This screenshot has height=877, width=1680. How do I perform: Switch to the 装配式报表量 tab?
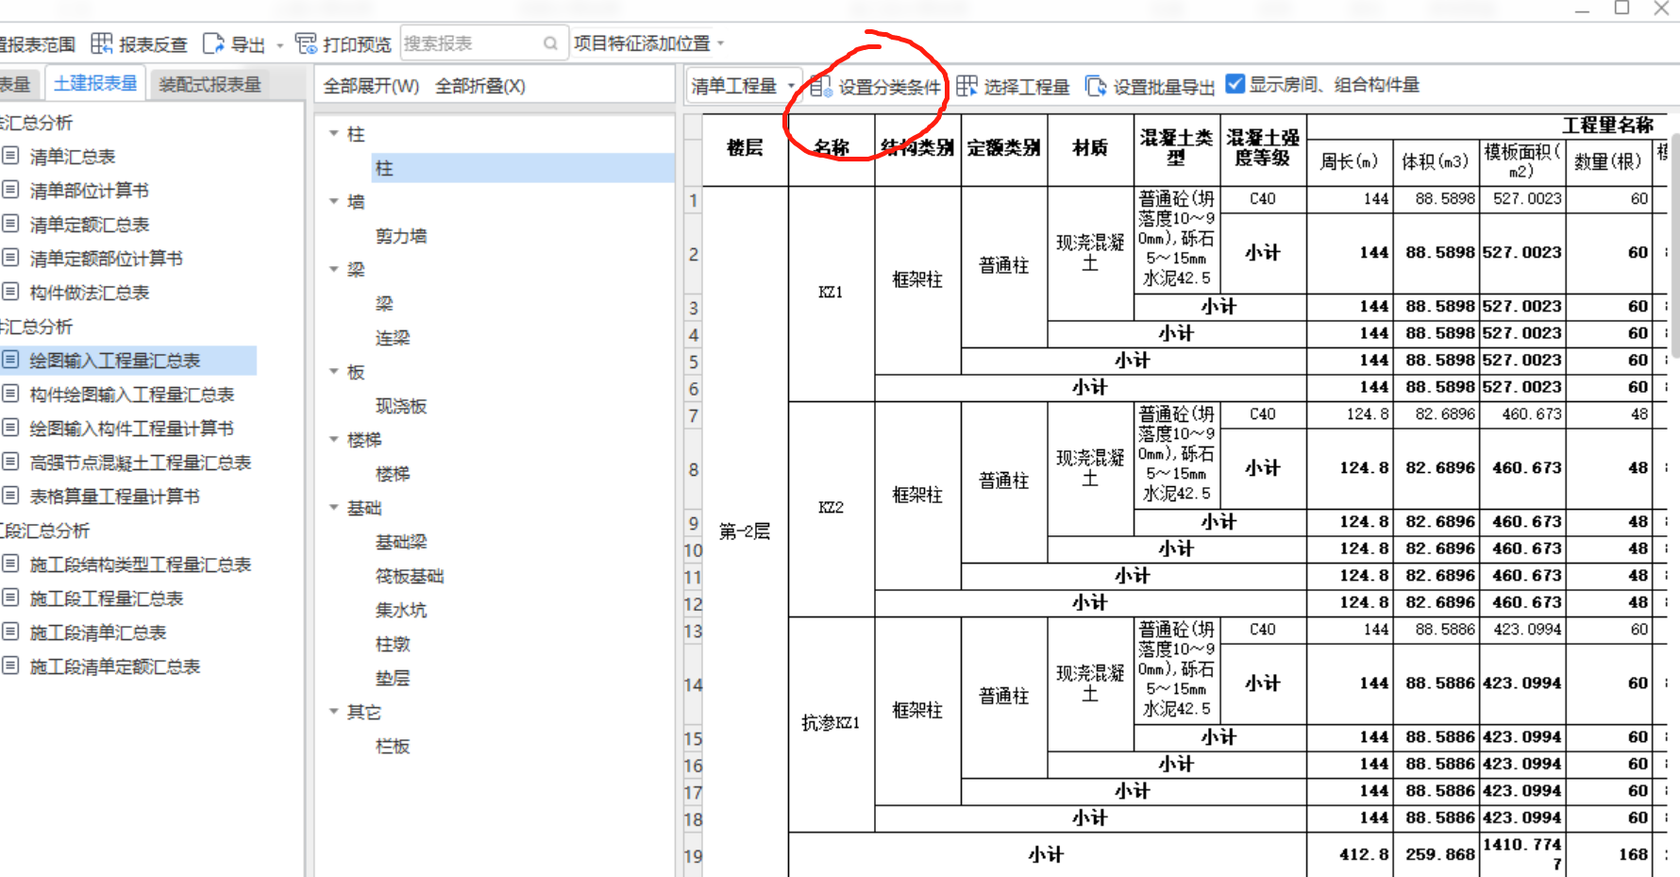click(x=210, y=84)
